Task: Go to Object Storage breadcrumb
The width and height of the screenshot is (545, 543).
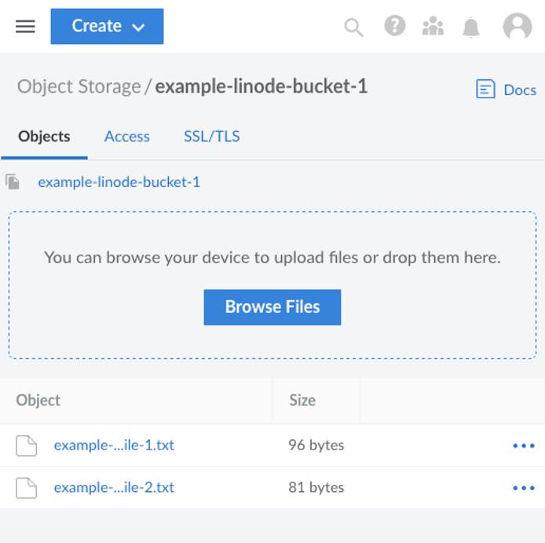Action: (79, 86)
